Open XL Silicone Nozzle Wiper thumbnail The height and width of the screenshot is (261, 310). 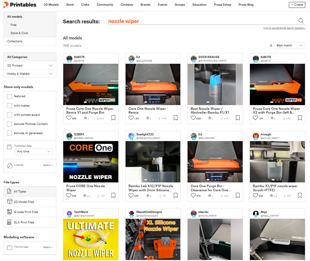point(153,240)
